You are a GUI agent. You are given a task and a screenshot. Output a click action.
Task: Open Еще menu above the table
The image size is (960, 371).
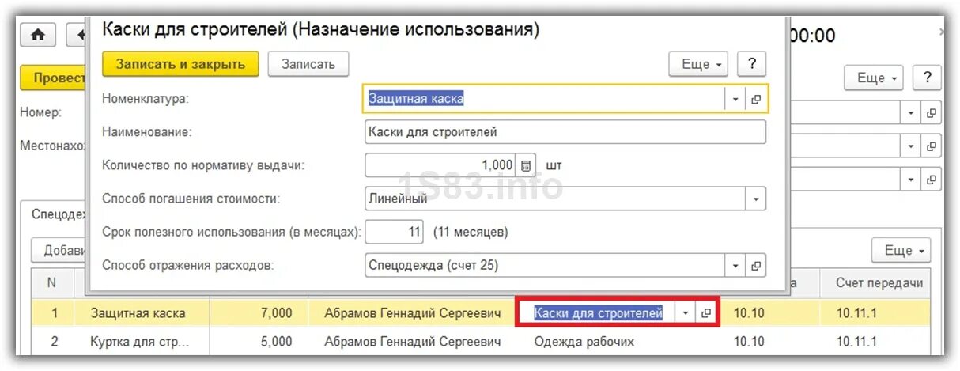pyautogui.click(x=901, y=250)
